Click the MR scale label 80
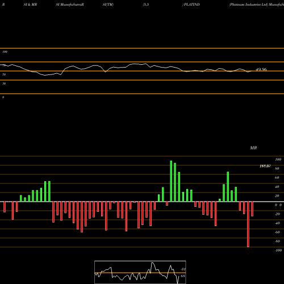Image resolution: width=284 pixels, height=284 pixels. click(277, 169)
